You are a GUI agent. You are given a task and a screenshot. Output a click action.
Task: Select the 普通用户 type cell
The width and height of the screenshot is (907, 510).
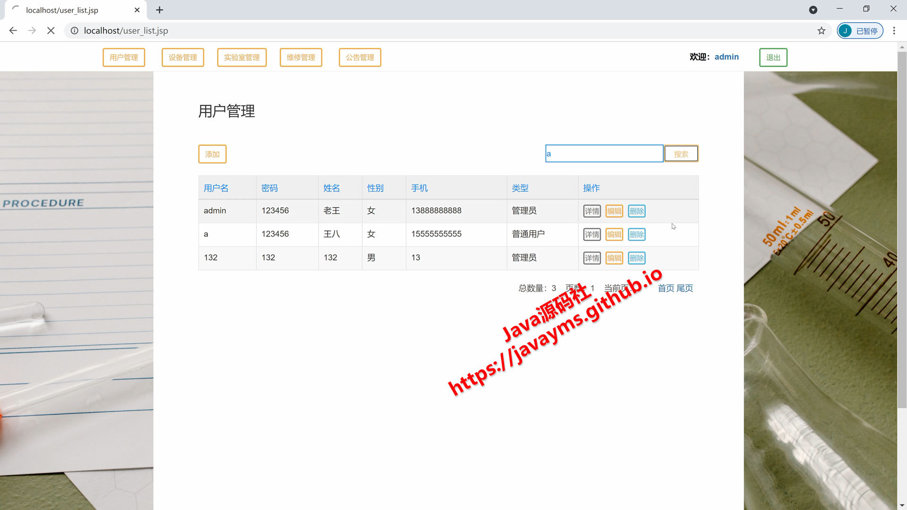(x=542, y=234)
